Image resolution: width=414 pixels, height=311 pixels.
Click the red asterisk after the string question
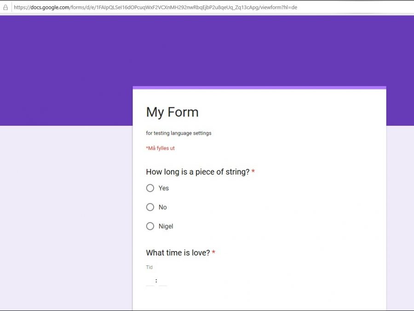click(253, 172)
